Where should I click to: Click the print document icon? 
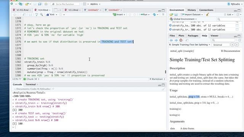coord(46,4)
